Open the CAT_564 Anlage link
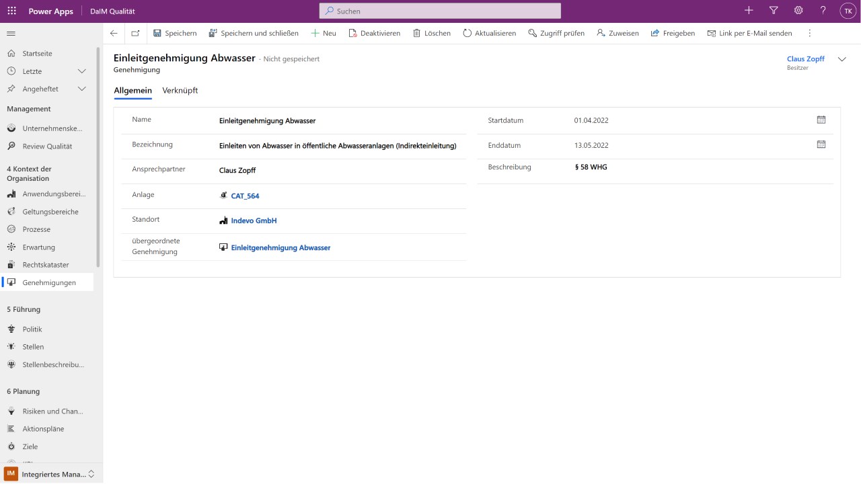 [245, 196]
